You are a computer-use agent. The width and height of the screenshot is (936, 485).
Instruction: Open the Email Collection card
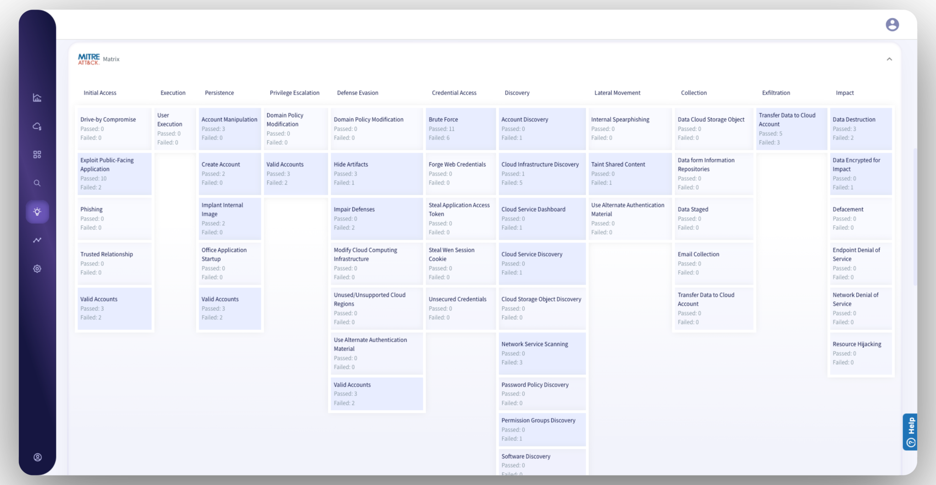pos(714,264)
